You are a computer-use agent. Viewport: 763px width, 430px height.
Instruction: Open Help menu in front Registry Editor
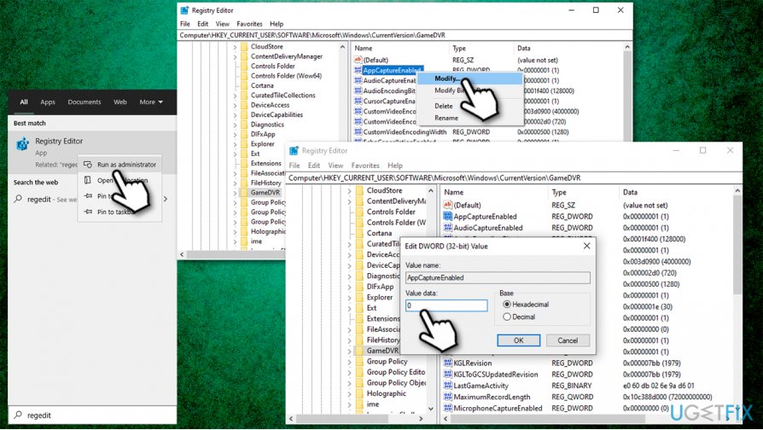click(x=394, y=166)
